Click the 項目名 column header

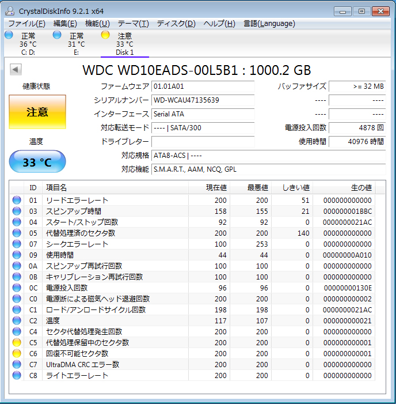[56, 187]
